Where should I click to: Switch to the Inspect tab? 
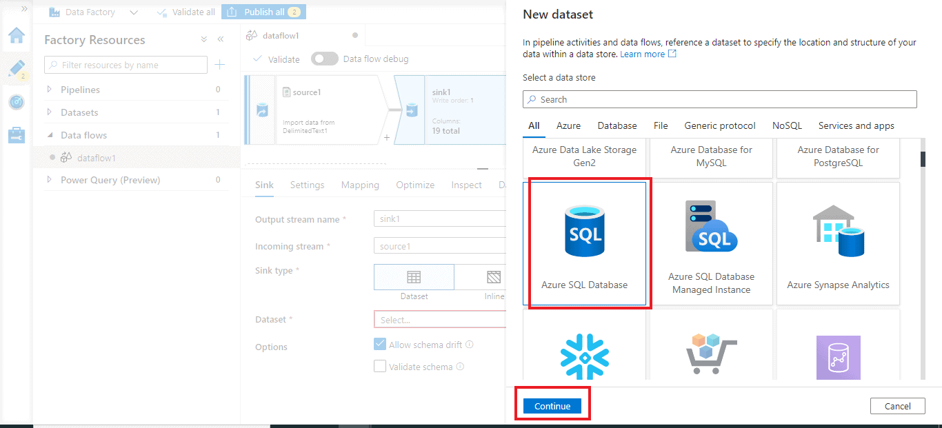coord(467,185)
